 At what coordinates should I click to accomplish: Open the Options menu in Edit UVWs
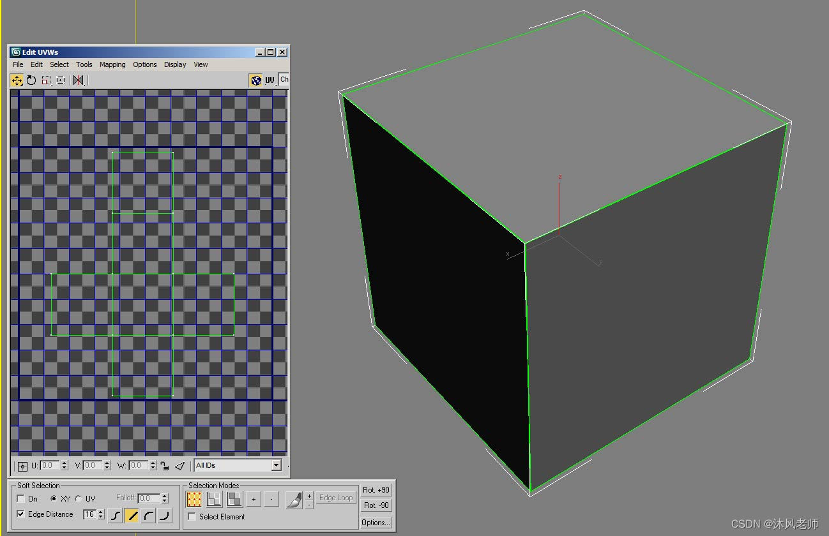coord(144,64)
